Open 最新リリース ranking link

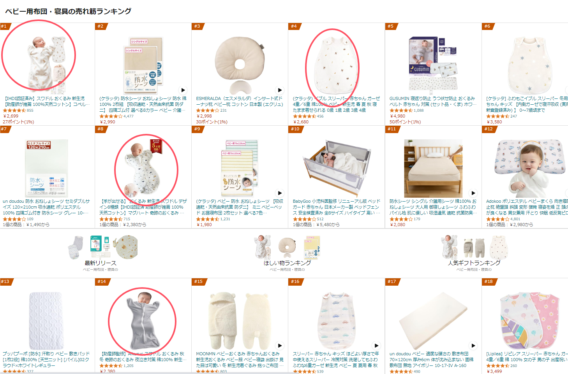(x=101, y=263)
